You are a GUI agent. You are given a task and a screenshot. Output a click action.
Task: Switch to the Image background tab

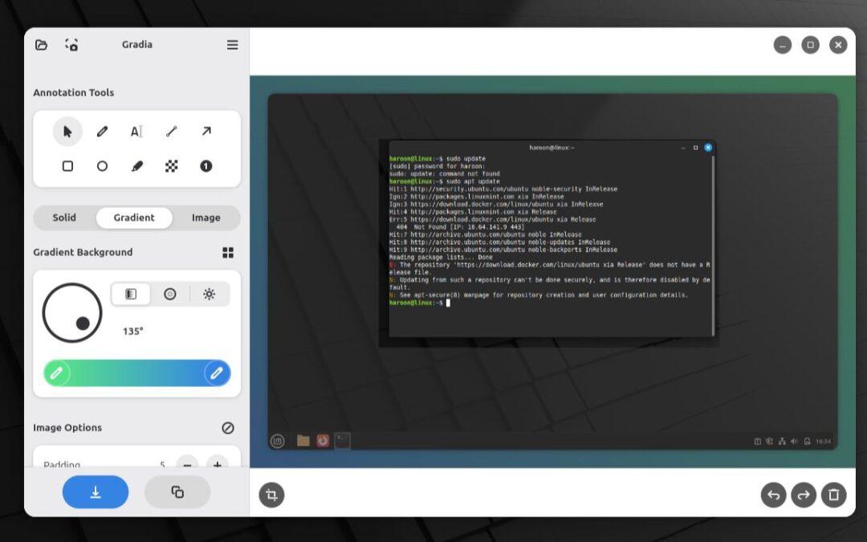tap(206, 217)
